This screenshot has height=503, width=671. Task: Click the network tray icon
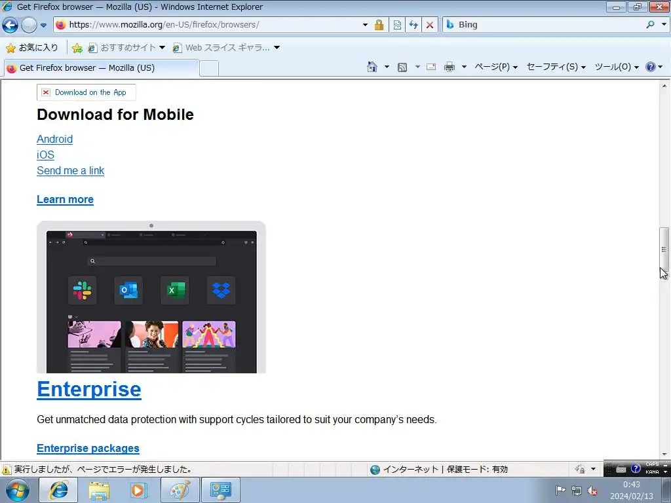coord(577,491)
